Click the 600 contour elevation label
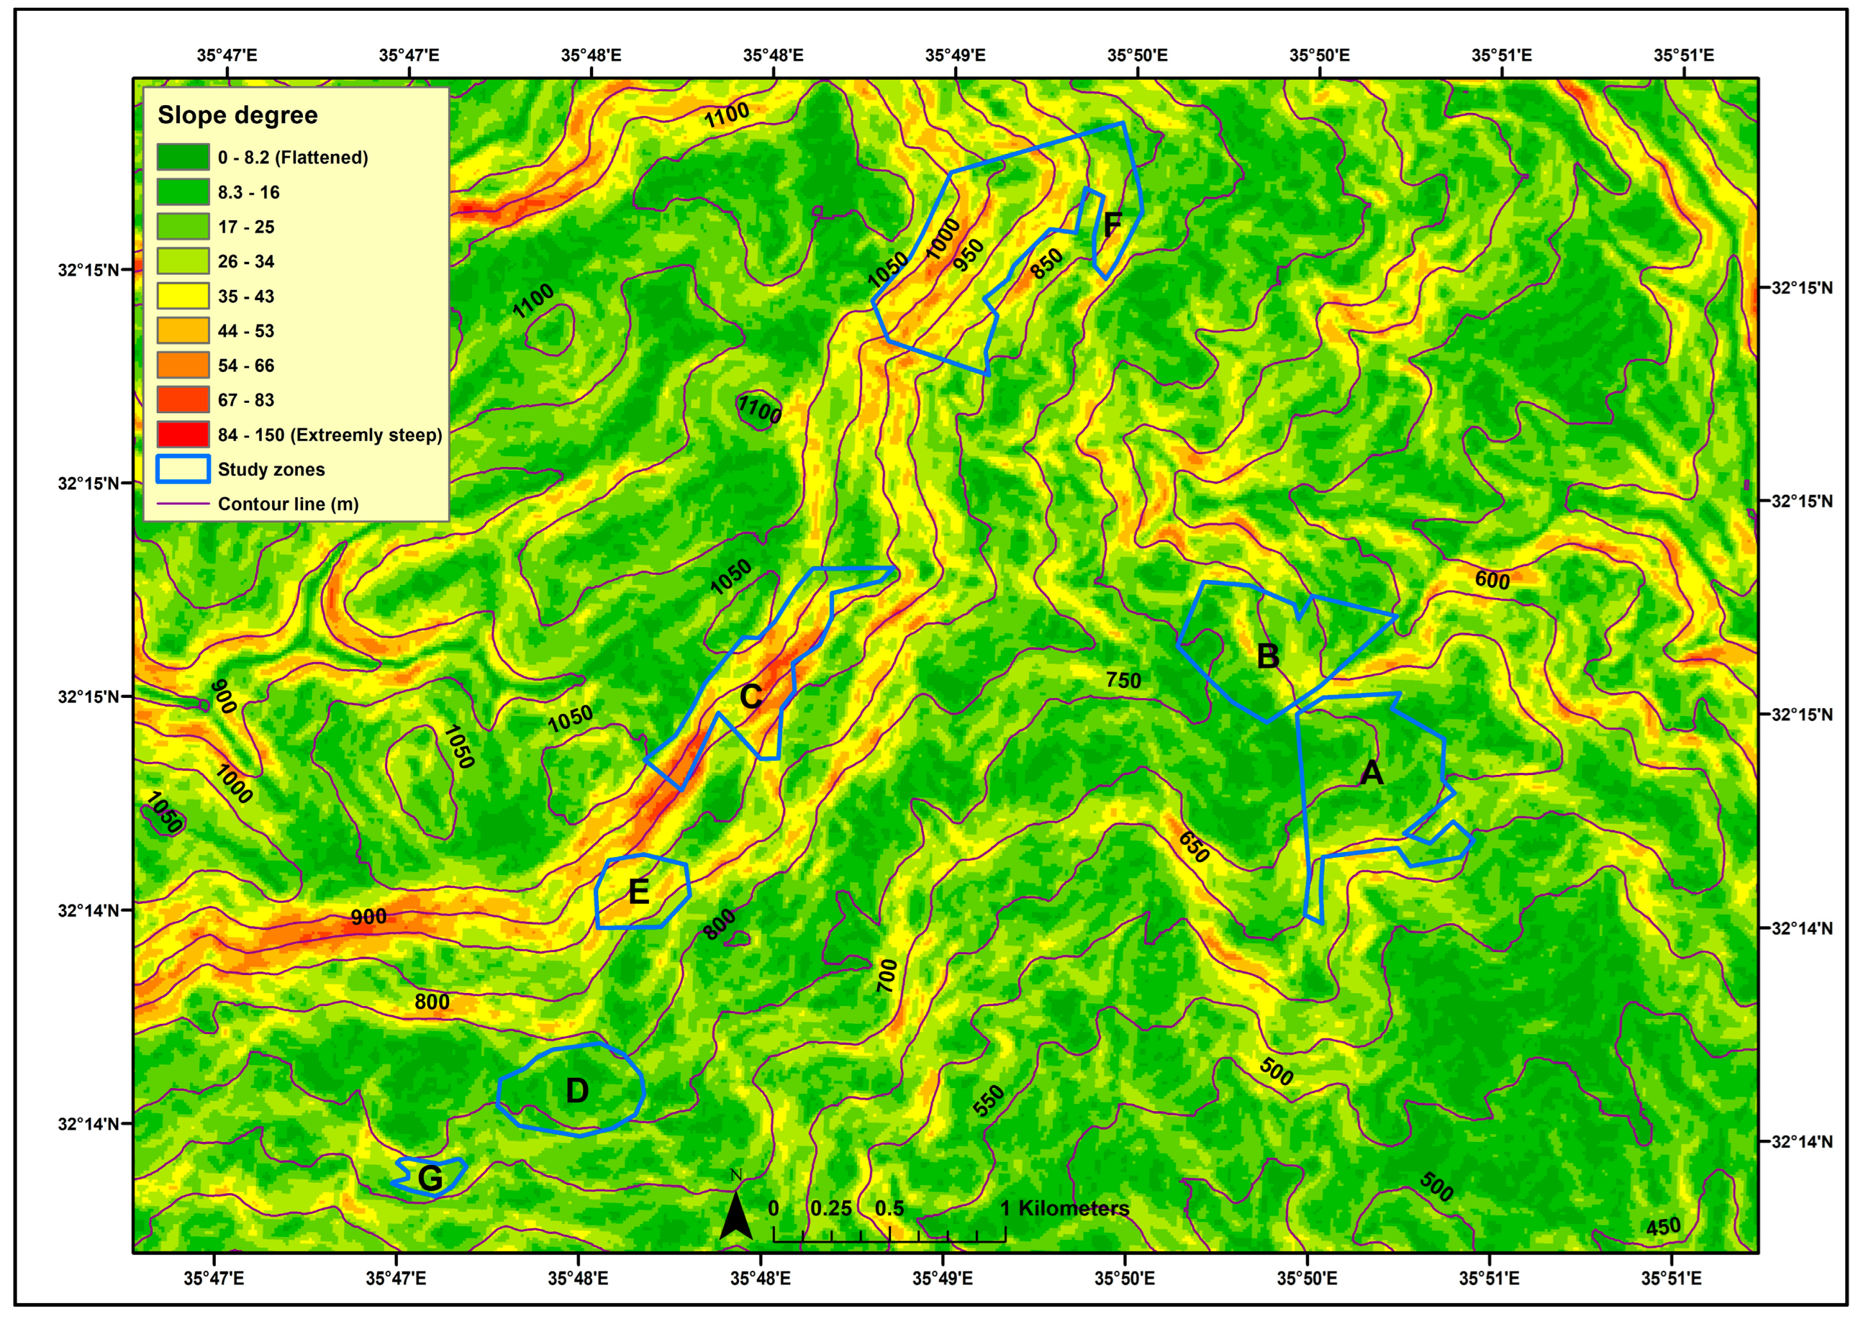Image resolution: width=1863 pixels, height=1319 pixels. (x=1493, y=580)
